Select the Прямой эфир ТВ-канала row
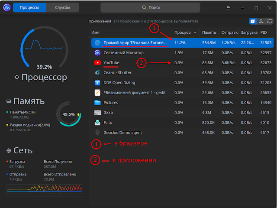The height and width of the screenshot is (208, 277). tap(183, 42)
